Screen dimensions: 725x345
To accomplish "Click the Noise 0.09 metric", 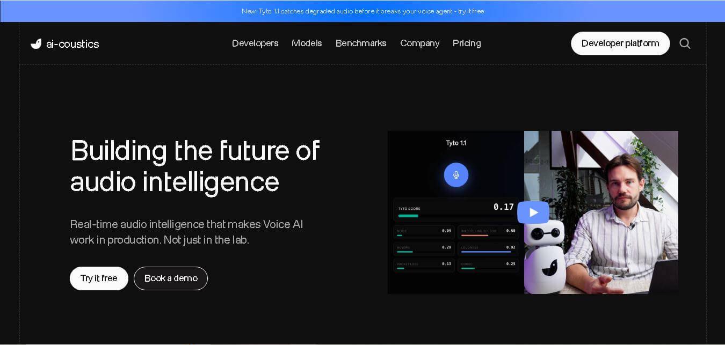I will (424, 232).
